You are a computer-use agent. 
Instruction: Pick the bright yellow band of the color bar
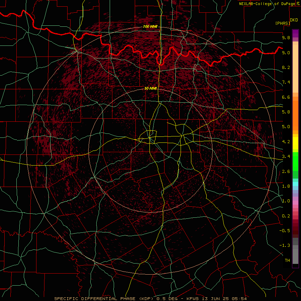point(295,143)
